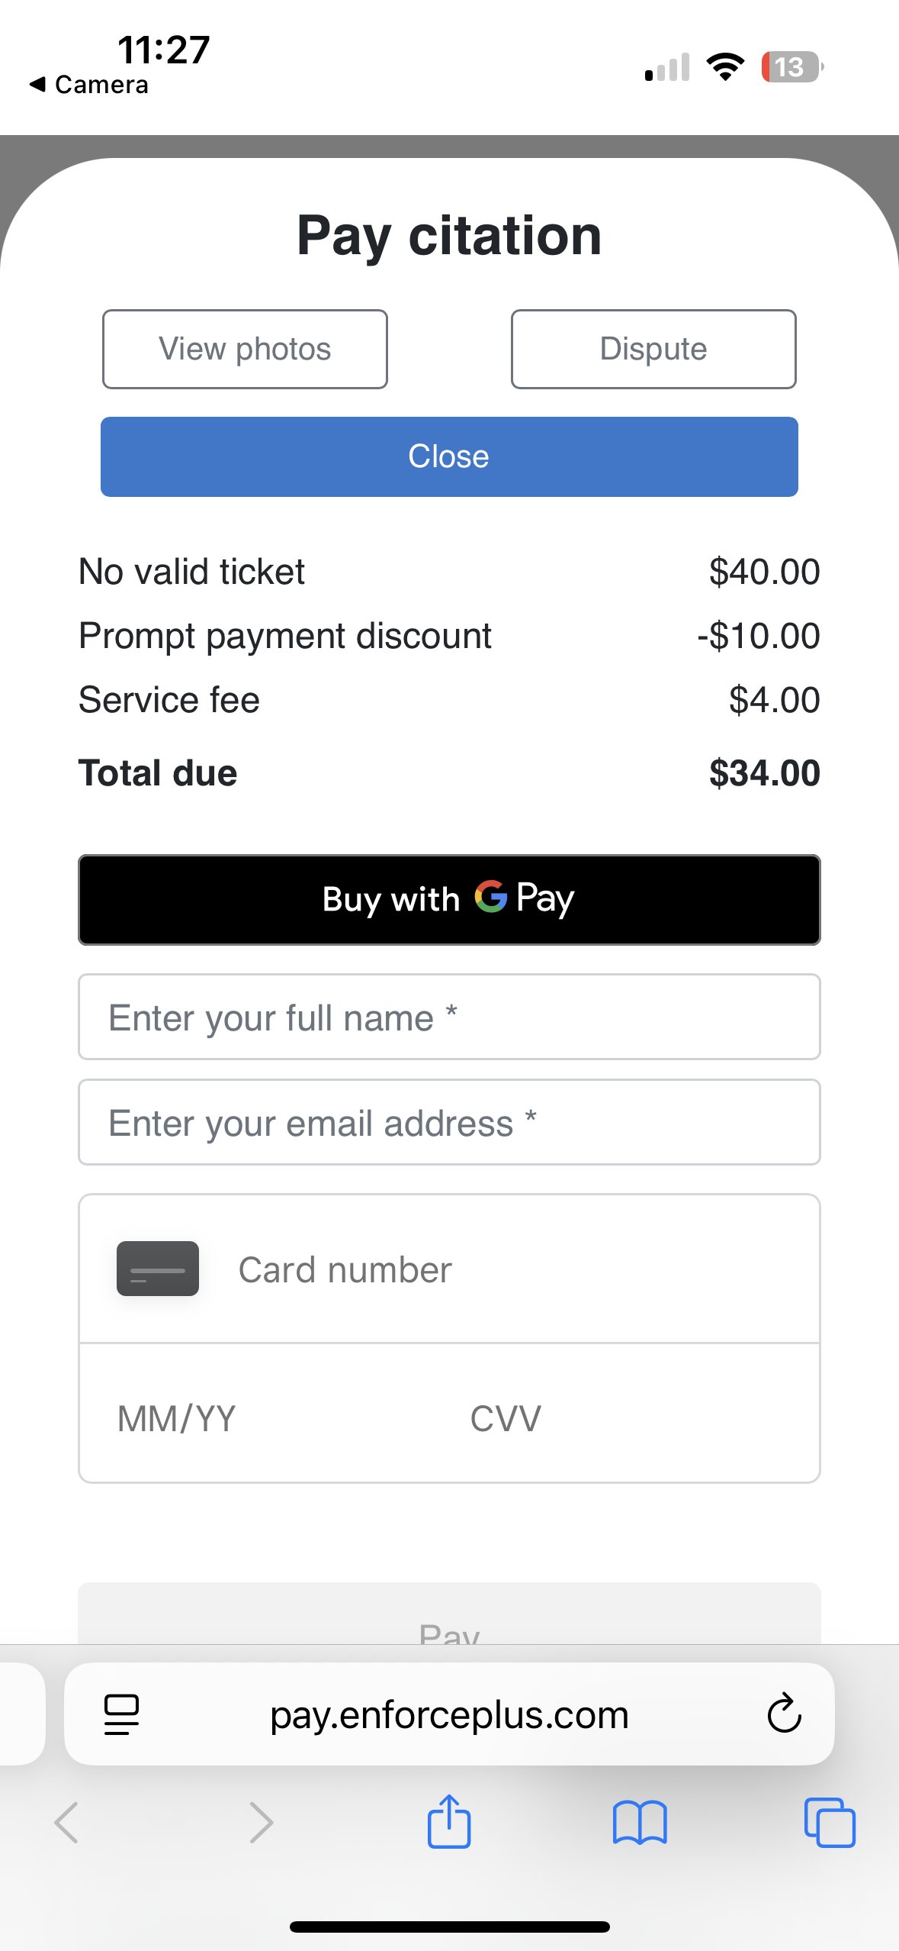Close the Pay citation dialog
Screen dimensions: 899x1951
click(x=449, y=456)
